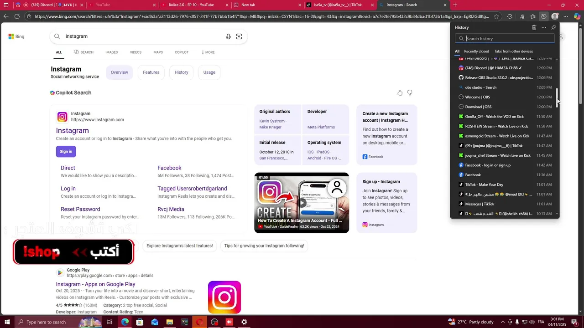
Task: Open the VIDEOS search tab
Action: pos(136,52)
